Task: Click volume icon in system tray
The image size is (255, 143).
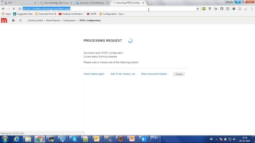Action: (234, 139)
